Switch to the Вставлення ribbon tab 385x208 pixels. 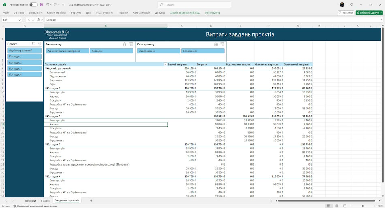click(x=36, y=13)
